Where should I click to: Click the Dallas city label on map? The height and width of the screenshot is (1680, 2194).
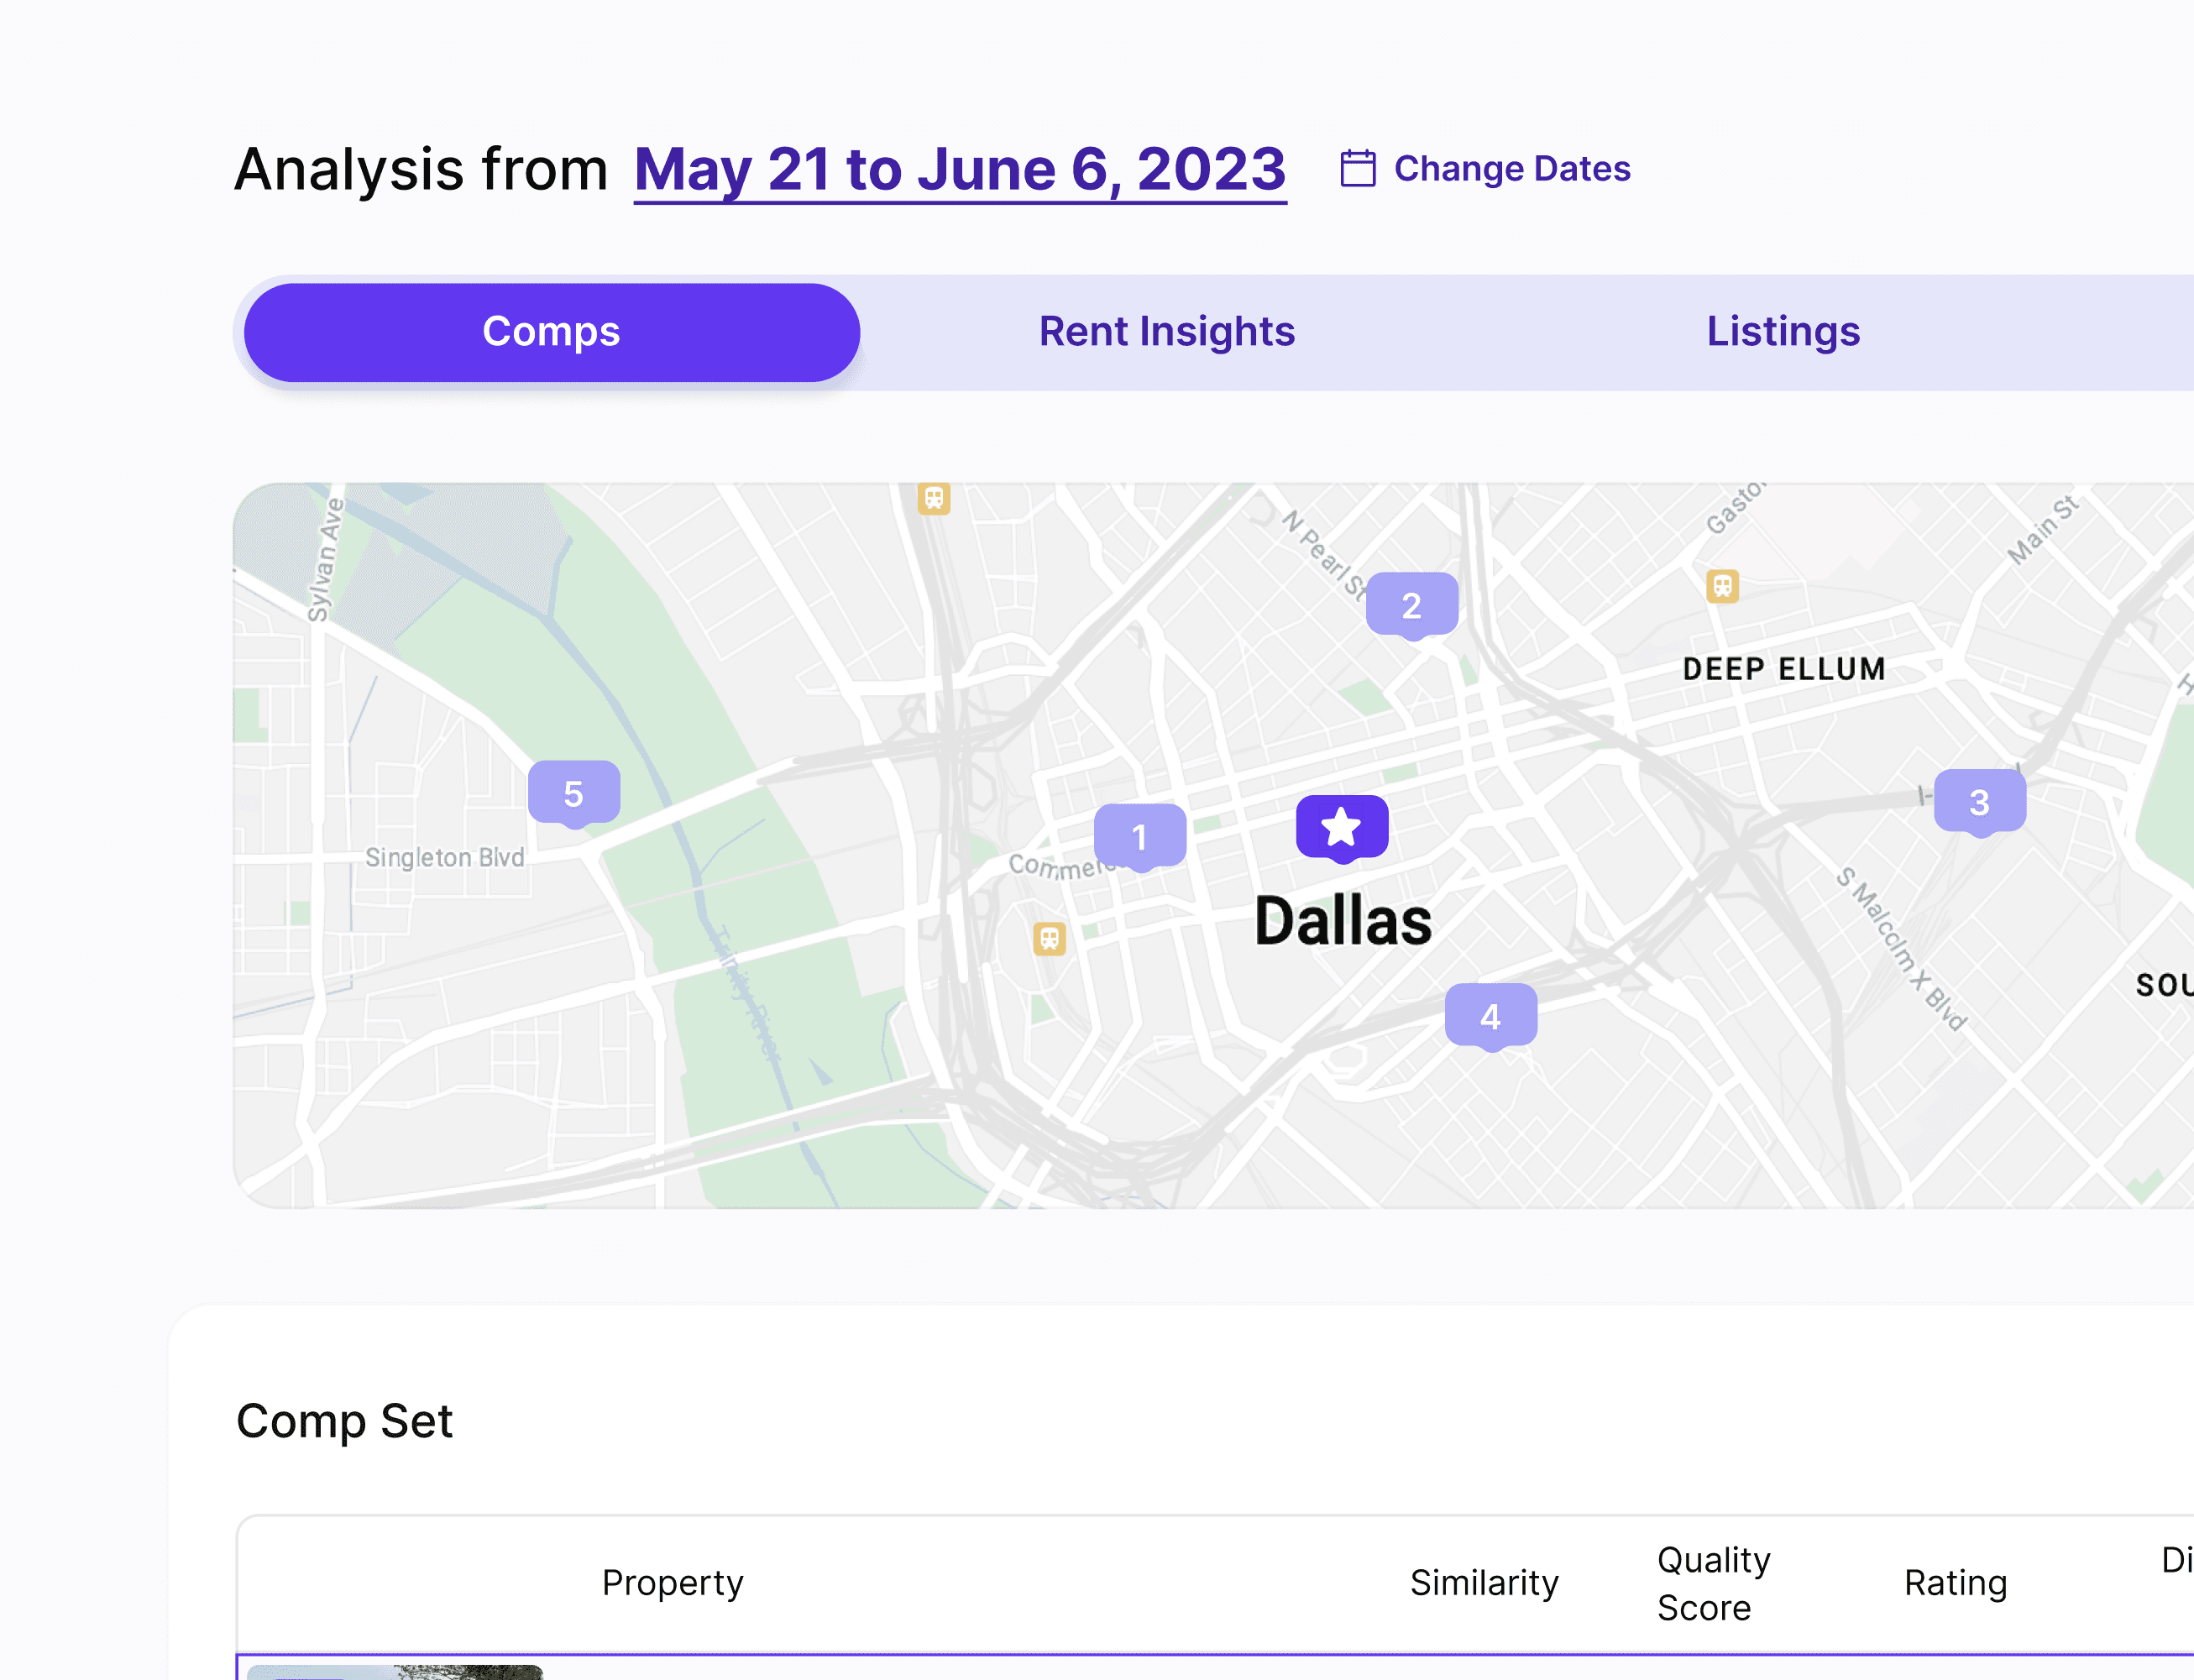[x=1343, y=921]
